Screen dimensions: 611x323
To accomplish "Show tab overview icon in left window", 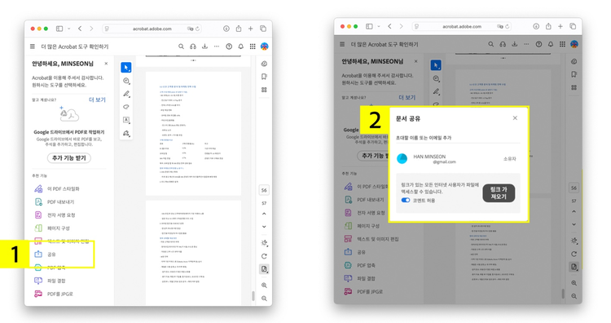I will pos(263,29).
